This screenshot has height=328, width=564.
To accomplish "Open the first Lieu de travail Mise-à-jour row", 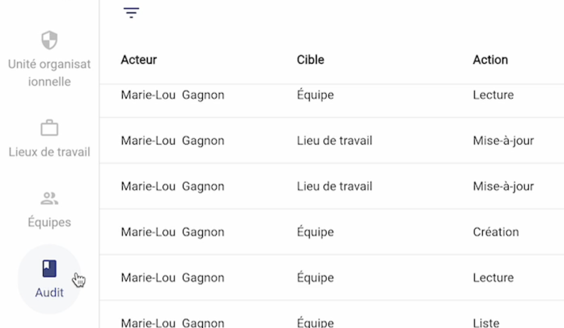I will tap(332, 141).
